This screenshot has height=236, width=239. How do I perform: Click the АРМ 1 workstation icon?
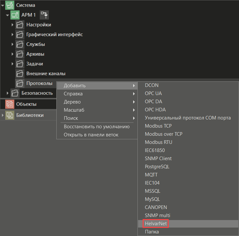(x=15, y=15)
